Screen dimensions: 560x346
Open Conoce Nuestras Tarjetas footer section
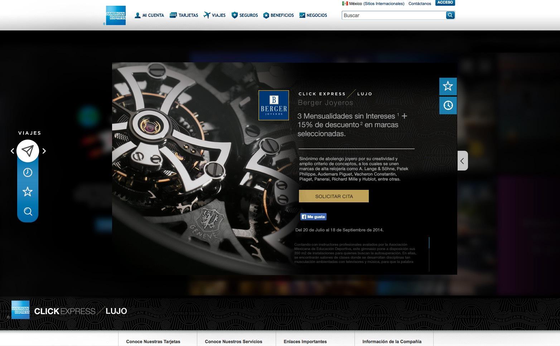tap(153, 342)
